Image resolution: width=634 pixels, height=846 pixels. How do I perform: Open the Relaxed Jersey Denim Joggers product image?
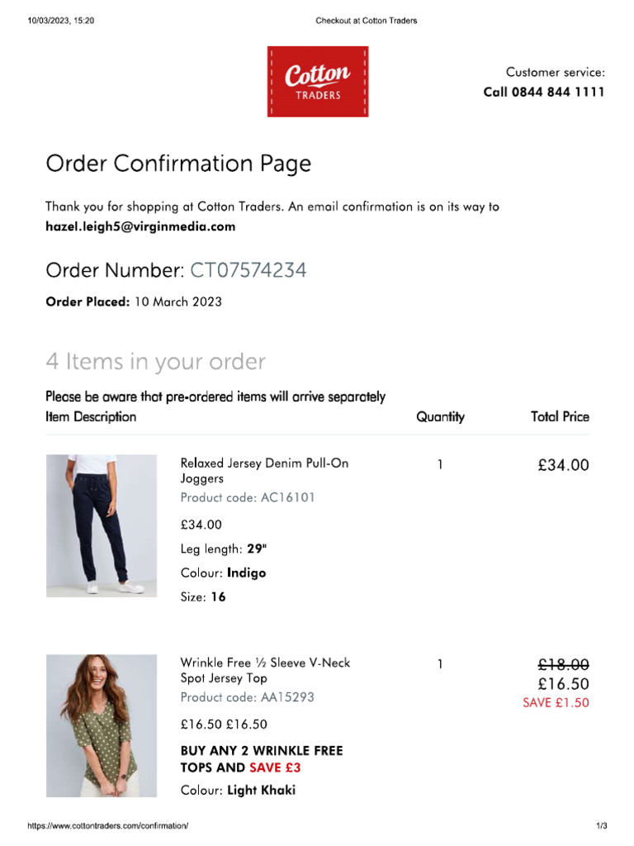pos(102,525)
